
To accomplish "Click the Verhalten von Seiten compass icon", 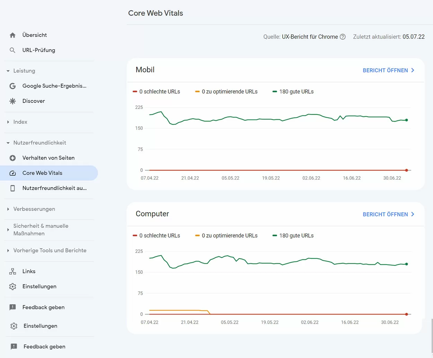I will point(12,158).
